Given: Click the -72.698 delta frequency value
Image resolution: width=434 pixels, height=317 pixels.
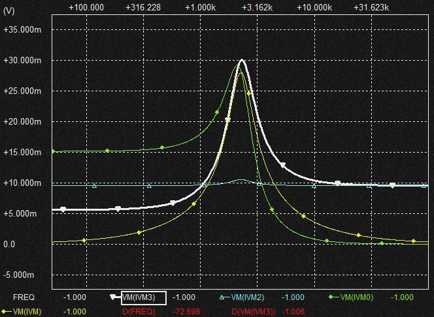Looking at the screenshot, I should click(185, 311).
